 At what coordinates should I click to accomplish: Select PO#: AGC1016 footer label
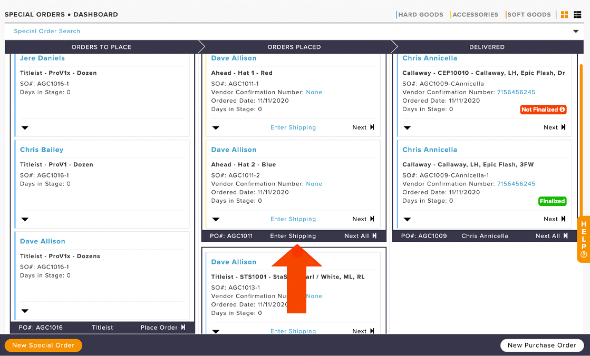click(x=41, y=328)
